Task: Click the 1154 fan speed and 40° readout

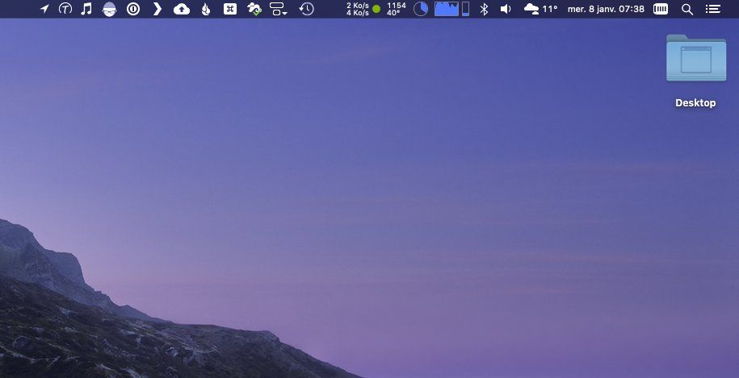Action: 396,9
